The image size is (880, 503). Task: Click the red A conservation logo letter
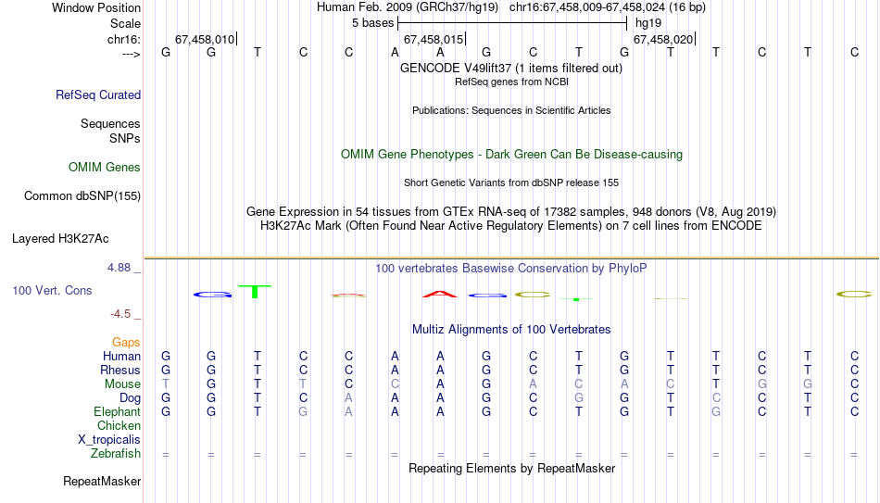click(440, 295)
